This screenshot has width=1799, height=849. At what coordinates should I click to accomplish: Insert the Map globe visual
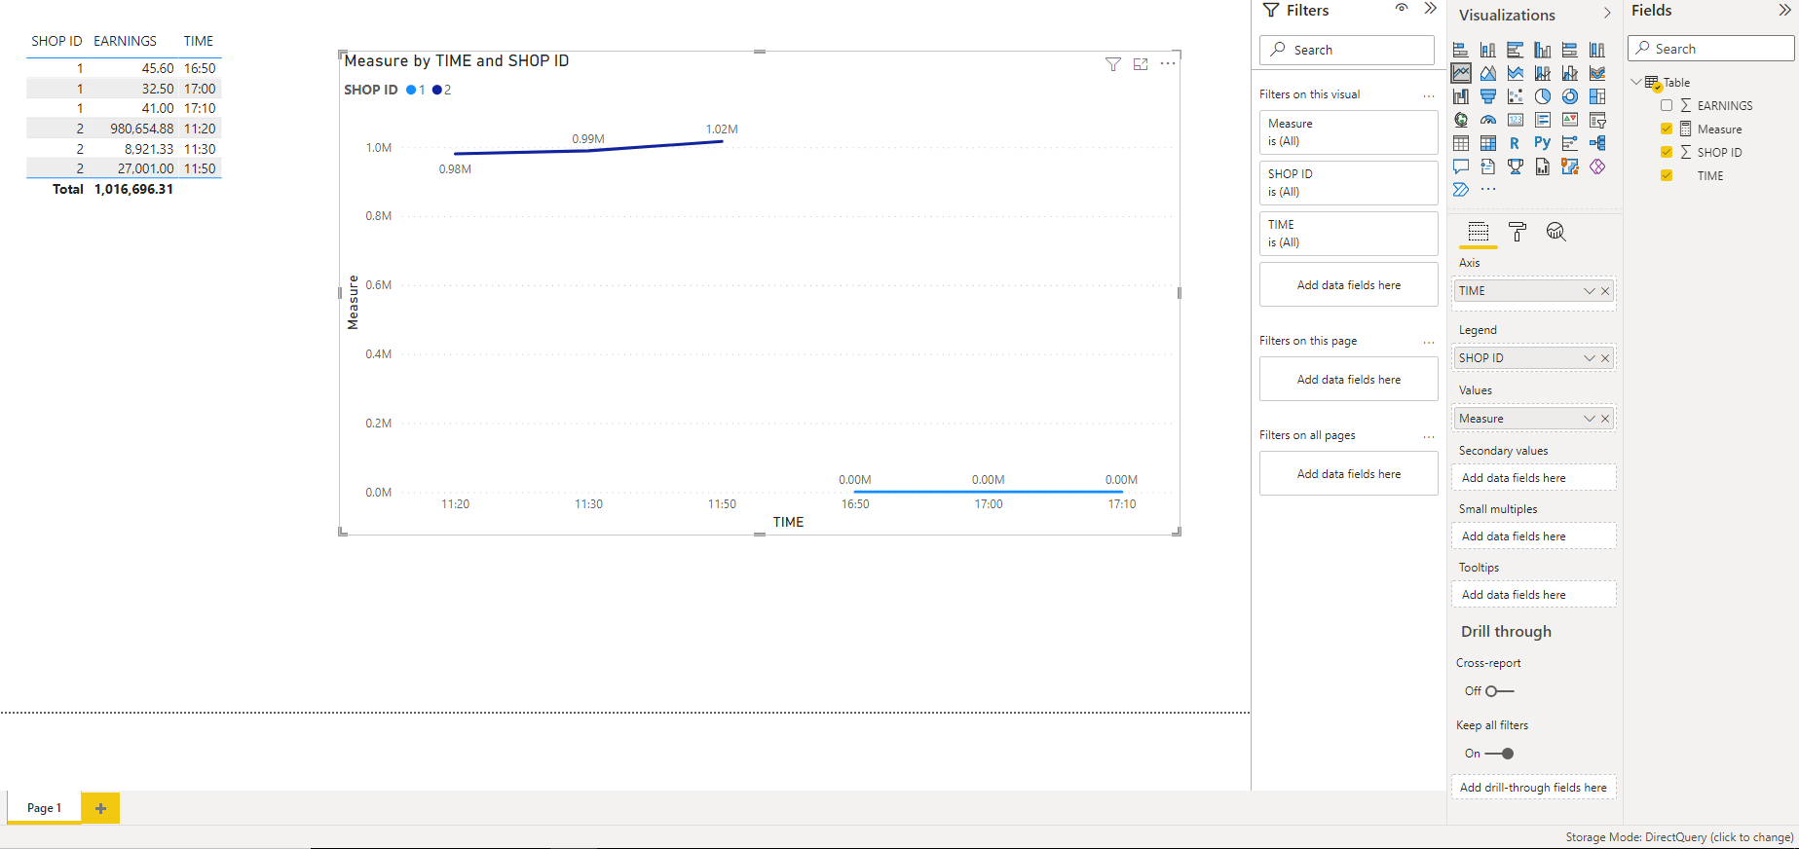pyautogui.click(x=1461, y=120)
